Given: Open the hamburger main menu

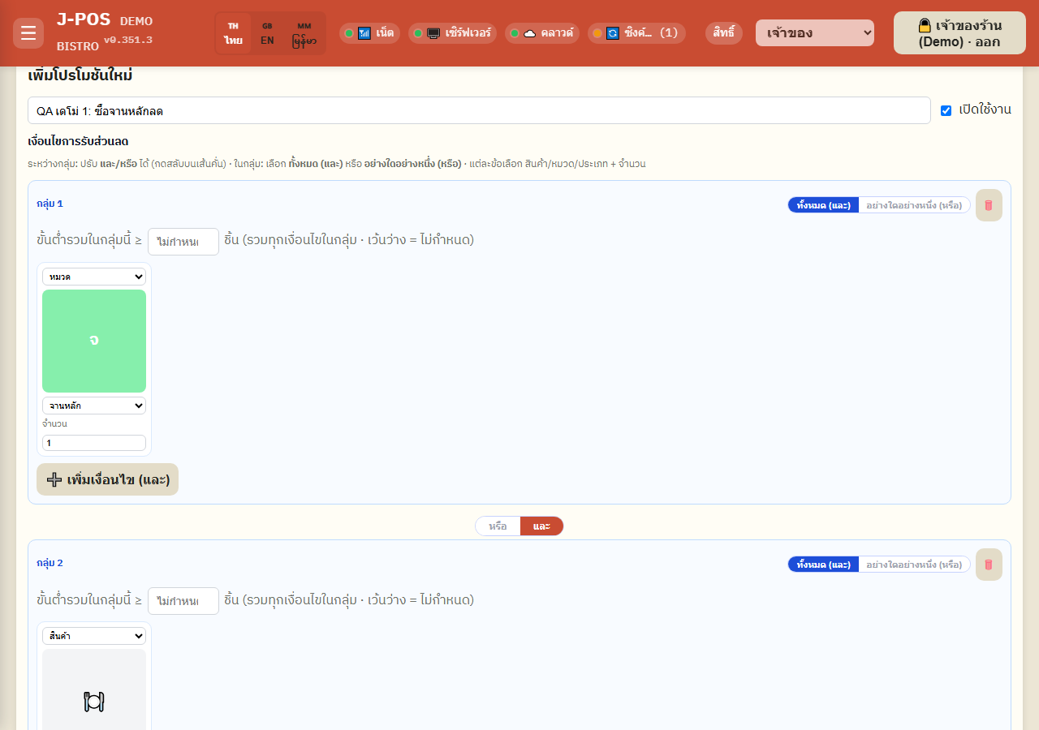Looking at the screenshot, I should pyautogui.click(x=28, y=33).
